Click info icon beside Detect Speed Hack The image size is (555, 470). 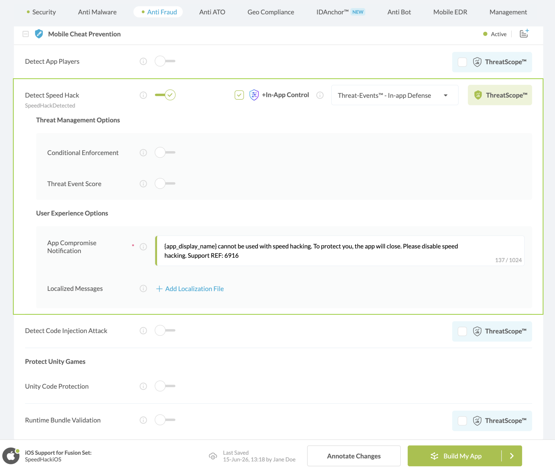[x=143, y=95]
